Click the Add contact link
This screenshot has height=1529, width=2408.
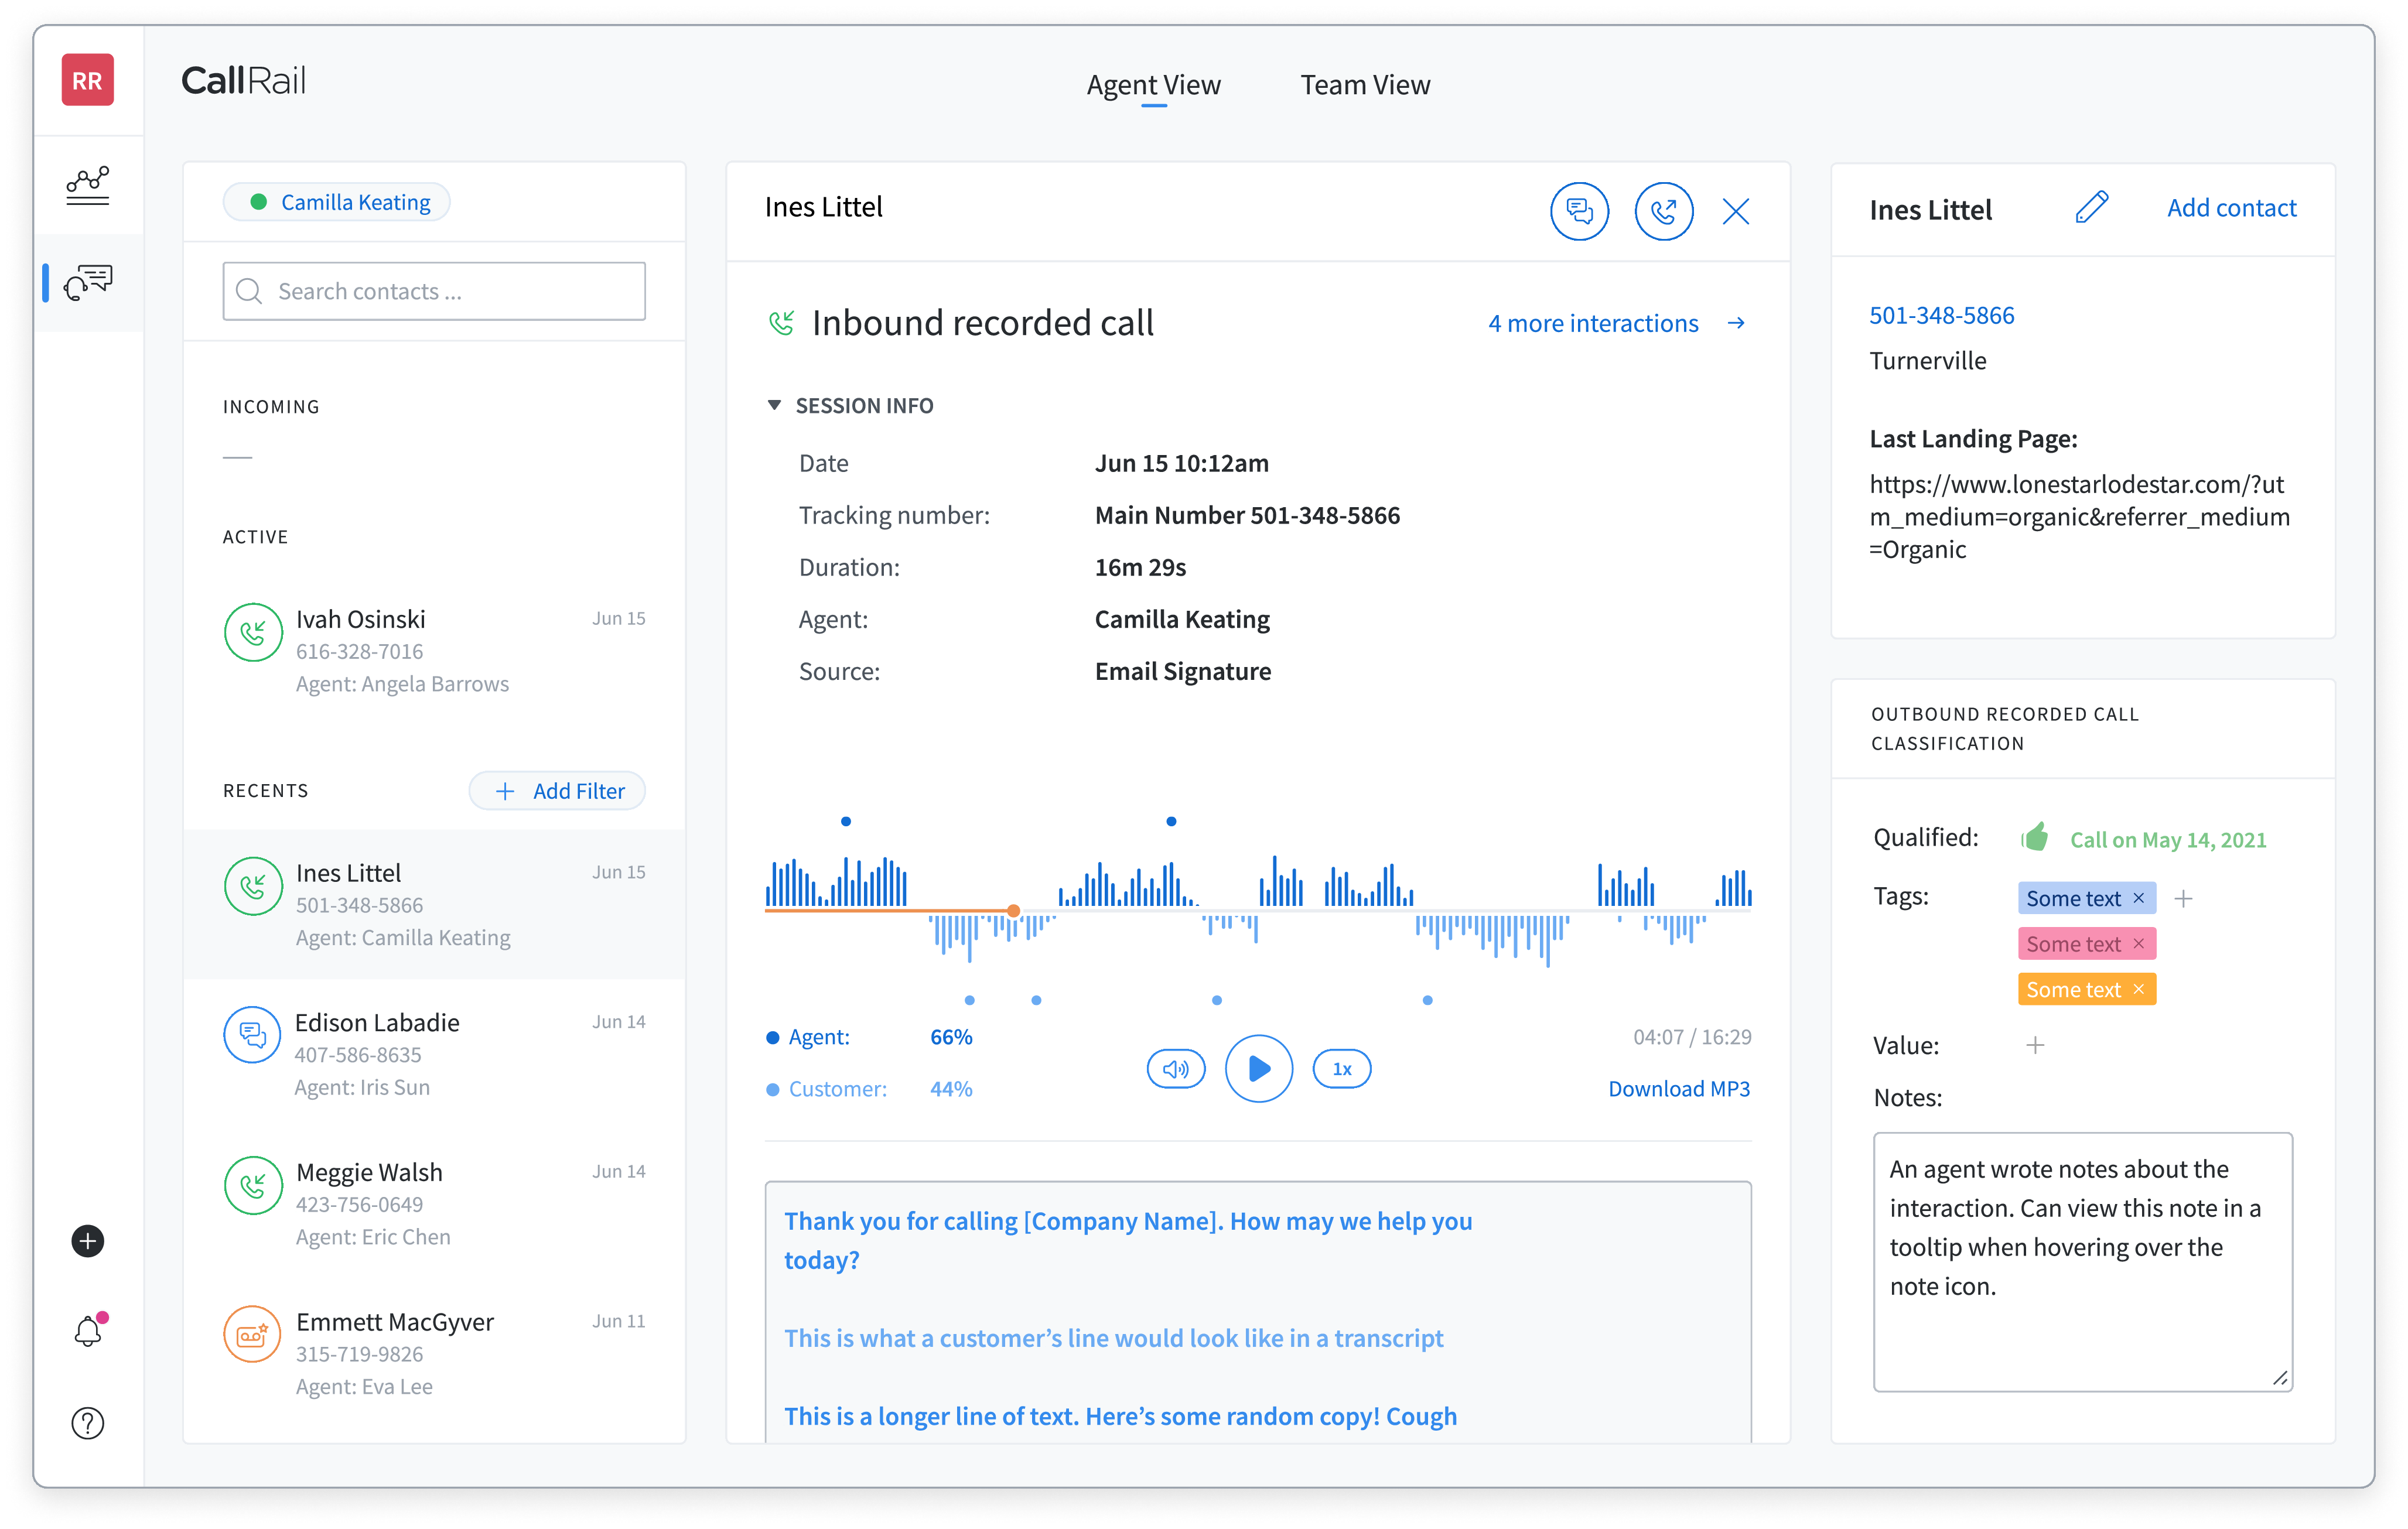pyautogui.click(x=2231, y=207)
